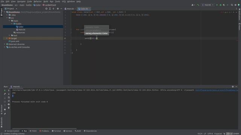Toggle soft-wrap in Run console
Screen dimensions: 241x135
point(9,97)
